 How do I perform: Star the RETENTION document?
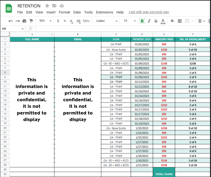(x=47, y=6)
